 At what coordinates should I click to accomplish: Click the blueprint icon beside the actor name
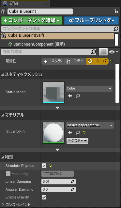click(x=3, y=11)
